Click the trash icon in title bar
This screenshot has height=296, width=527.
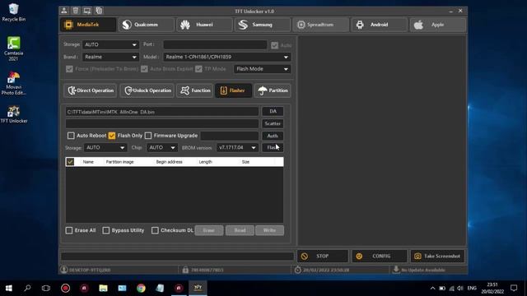pyautogui.click(x=76, y=11)
